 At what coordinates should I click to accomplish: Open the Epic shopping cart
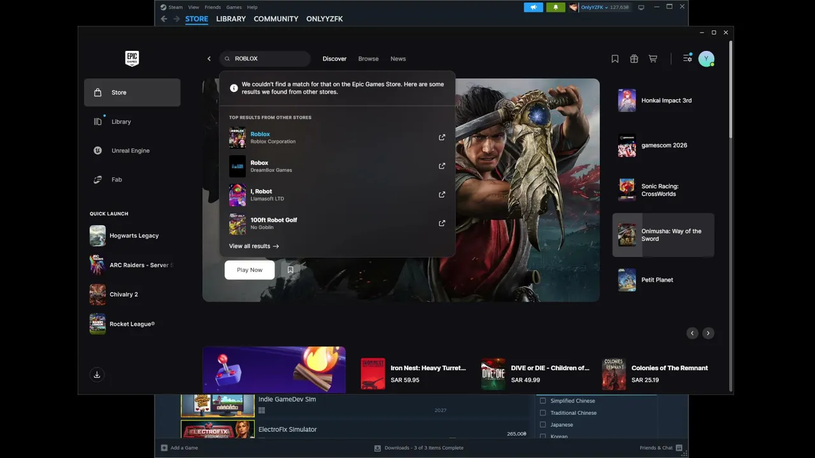653,59
